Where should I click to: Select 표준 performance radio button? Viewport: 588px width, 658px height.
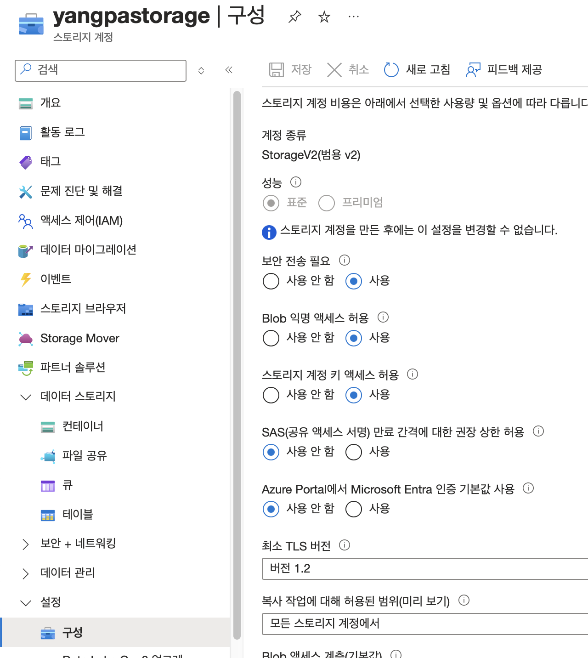271,203
